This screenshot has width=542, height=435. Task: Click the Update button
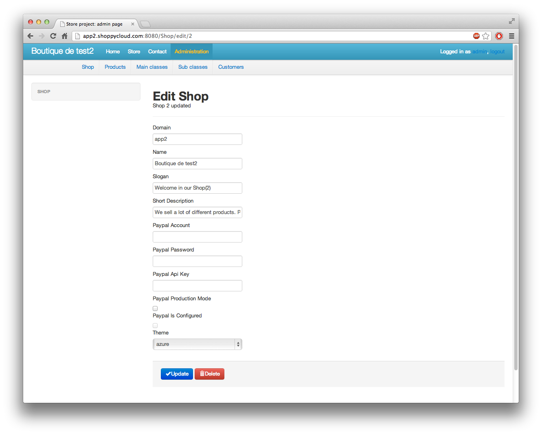click(x=177, y=374)
